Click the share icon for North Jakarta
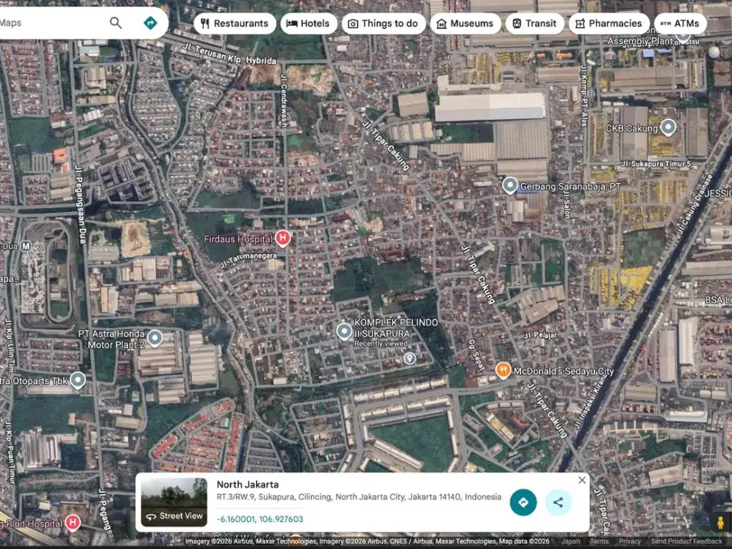This screenshot has width=732, height=549. coord(559,504)
